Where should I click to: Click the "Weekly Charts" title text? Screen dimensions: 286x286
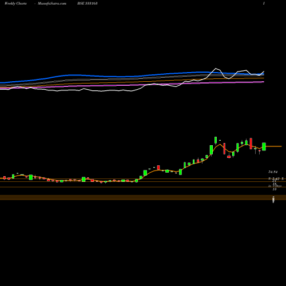15,3
